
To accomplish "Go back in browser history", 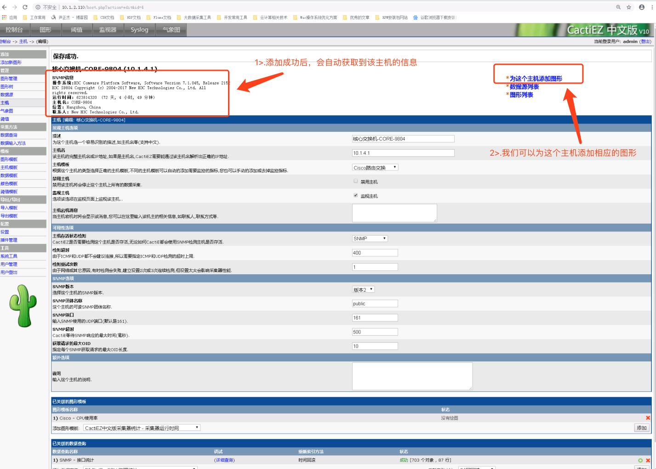I will point(5,7).
